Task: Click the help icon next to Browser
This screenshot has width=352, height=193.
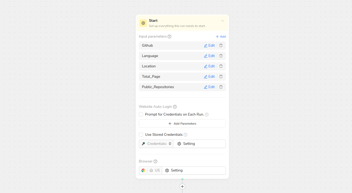Action: [x=155, y=161]
